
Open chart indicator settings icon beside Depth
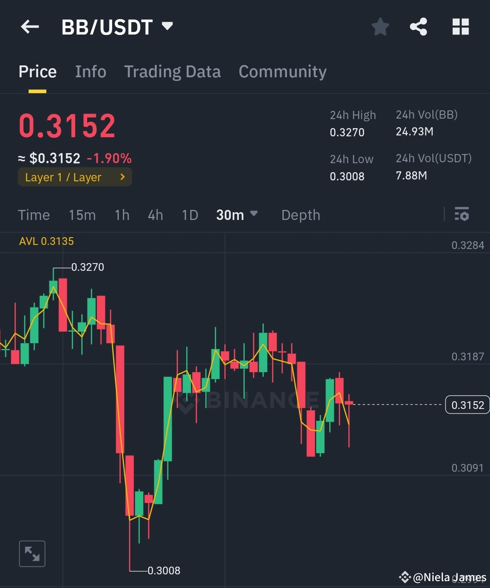461,214
